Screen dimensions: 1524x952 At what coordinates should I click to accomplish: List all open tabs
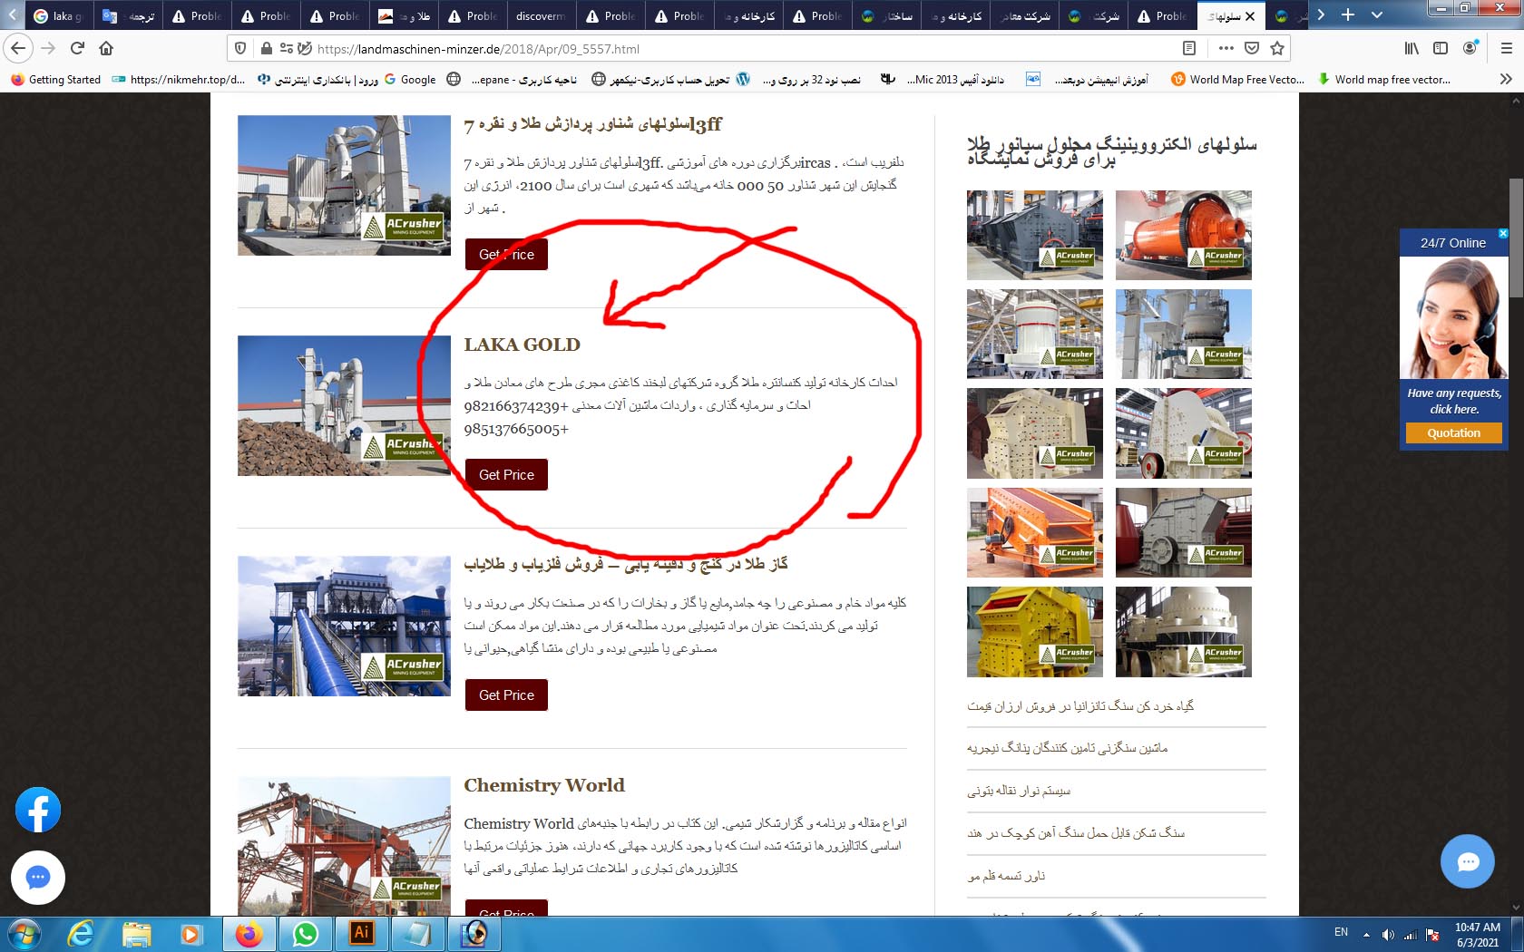point(1377,15)
